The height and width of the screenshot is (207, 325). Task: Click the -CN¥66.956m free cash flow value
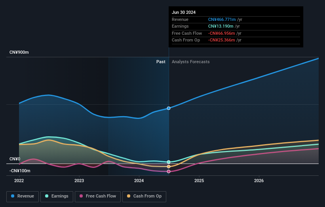click(222, 33)
